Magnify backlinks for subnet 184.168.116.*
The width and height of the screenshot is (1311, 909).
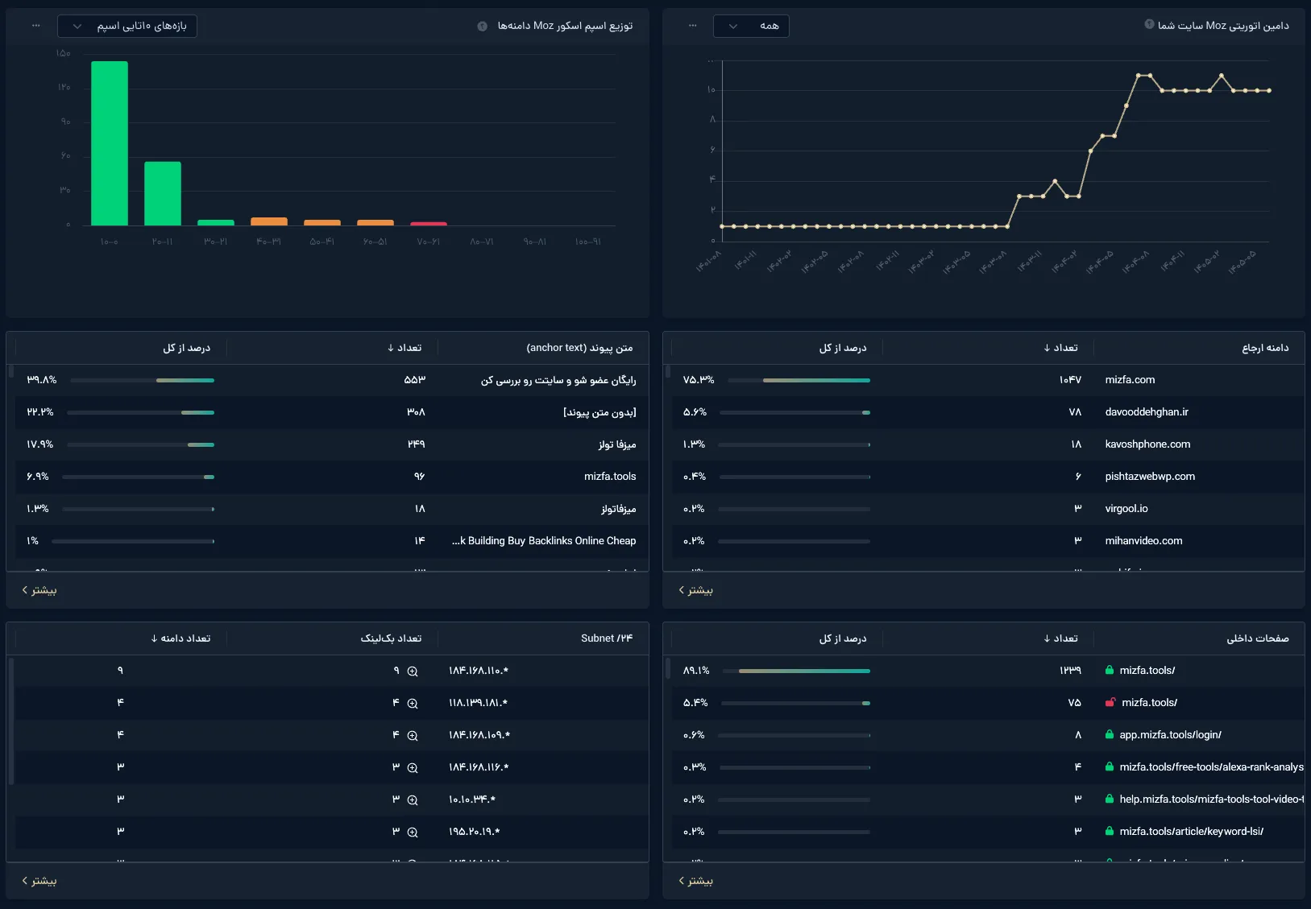(x=413, y=768)
